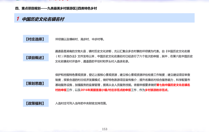Click red text 2016年美丽宜居小镇/村庄示范点的申报
209x132 pixels.
point(106,90)
